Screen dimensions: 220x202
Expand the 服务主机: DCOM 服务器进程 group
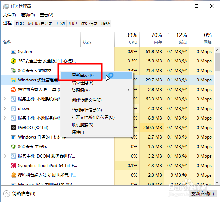(x=5, y=156)
